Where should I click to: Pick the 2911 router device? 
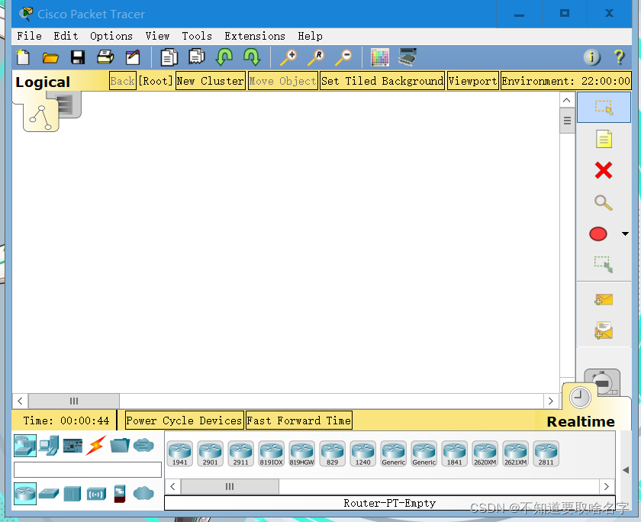[241, 453]
